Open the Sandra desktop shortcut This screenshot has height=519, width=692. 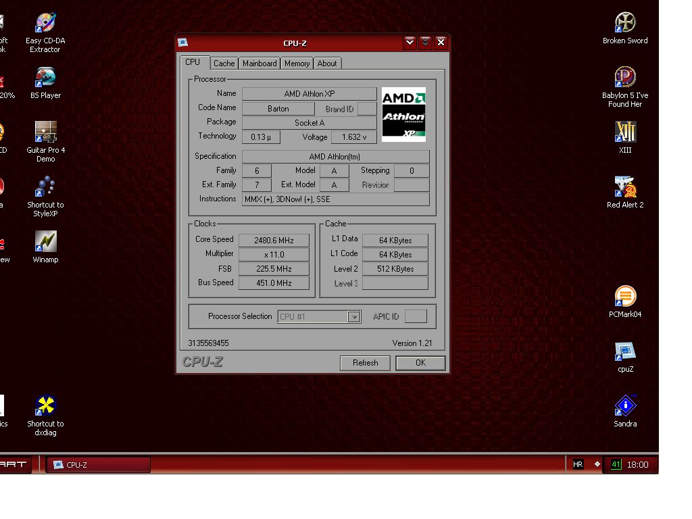pyautogui.click(x=625, y=407)
